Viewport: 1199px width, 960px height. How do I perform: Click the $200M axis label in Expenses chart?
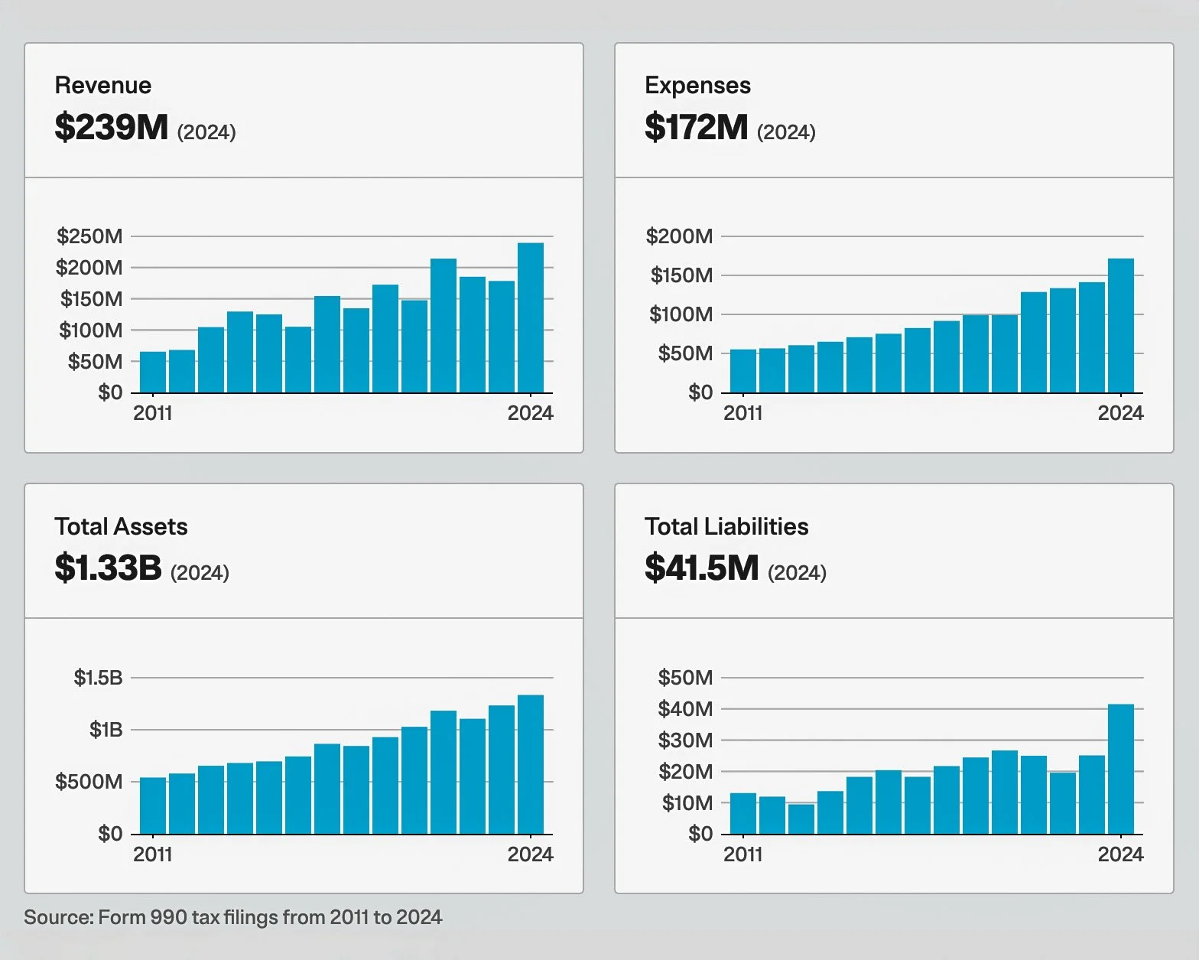680,236
